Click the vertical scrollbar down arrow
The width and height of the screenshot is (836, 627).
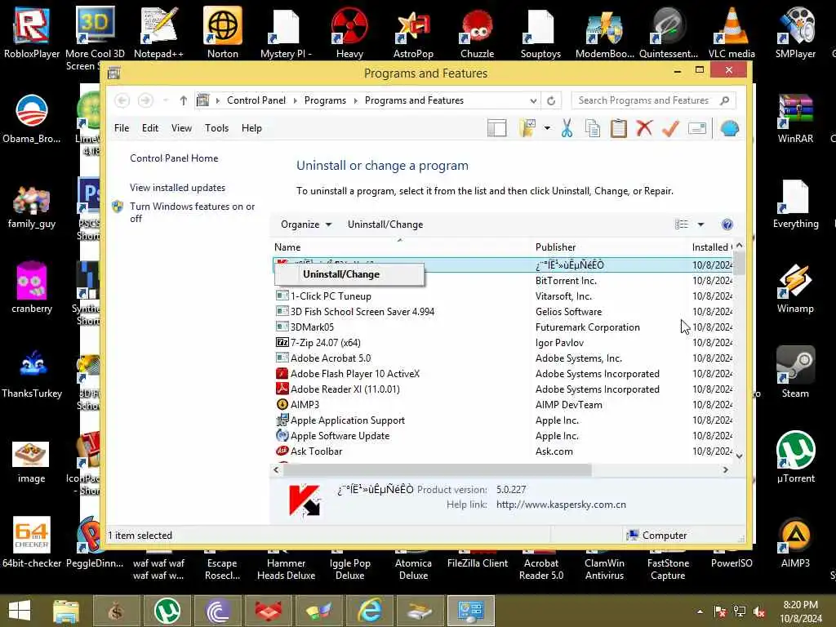pyautogui.click(x=739, y=456)
